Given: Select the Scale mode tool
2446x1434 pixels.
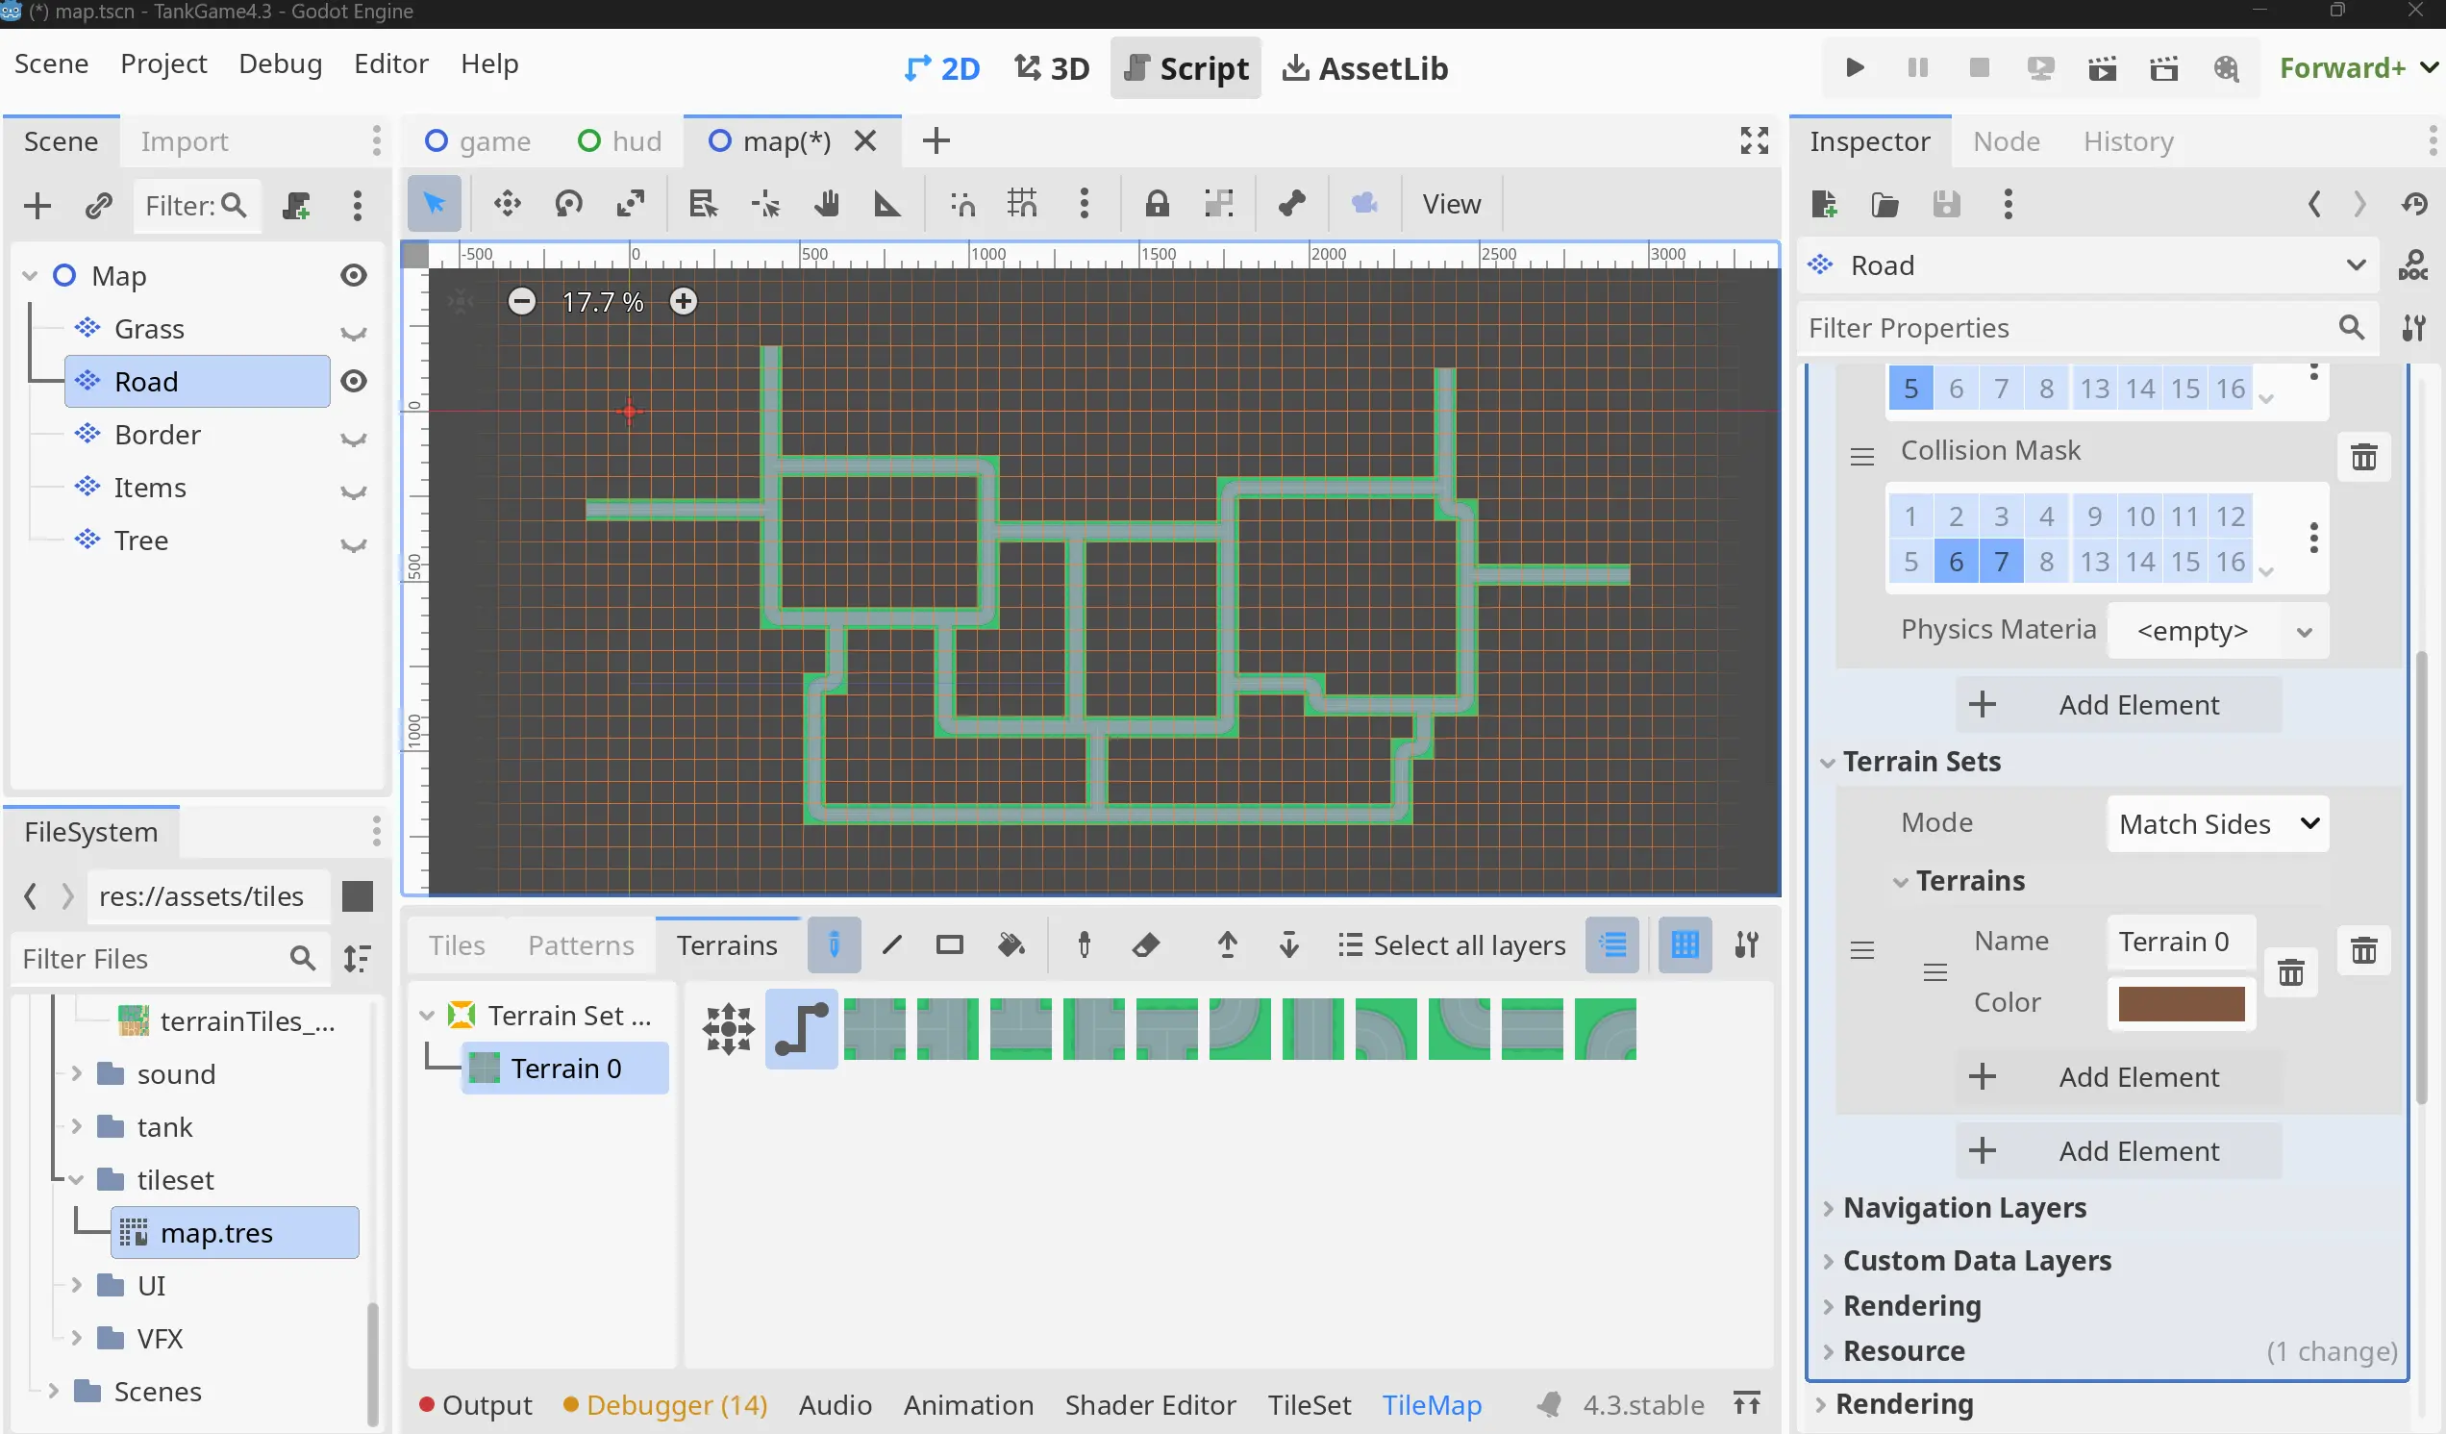Looking at the screenshot, I should click(x=631, y=204).
